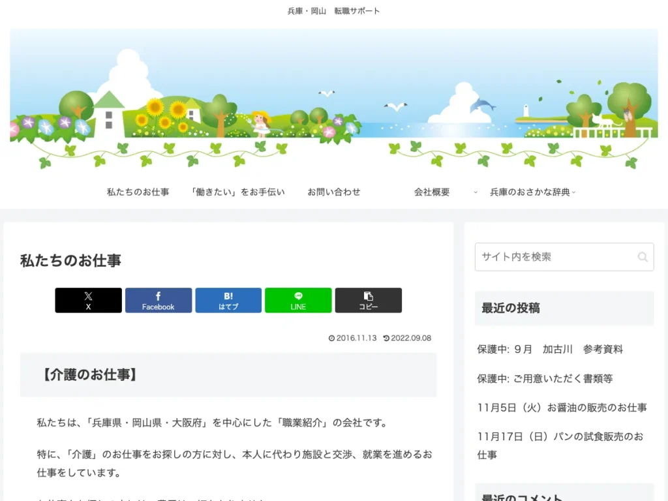Click the 私たちのお仕事 page heading
Image resolution: width=668 pixels, height=501 pixels.
(70, 260)
